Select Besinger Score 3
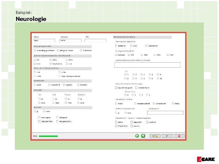This screenshot has width=219, height=164. pyautogui.click(x=147, y=95)
